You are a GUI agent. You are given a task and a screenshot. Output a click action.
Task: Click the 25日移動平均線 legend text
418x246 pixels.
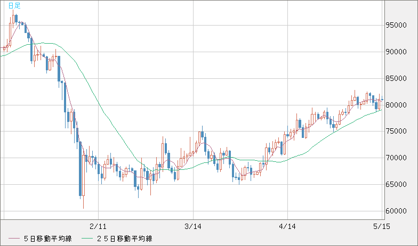[x=125, y=239]
